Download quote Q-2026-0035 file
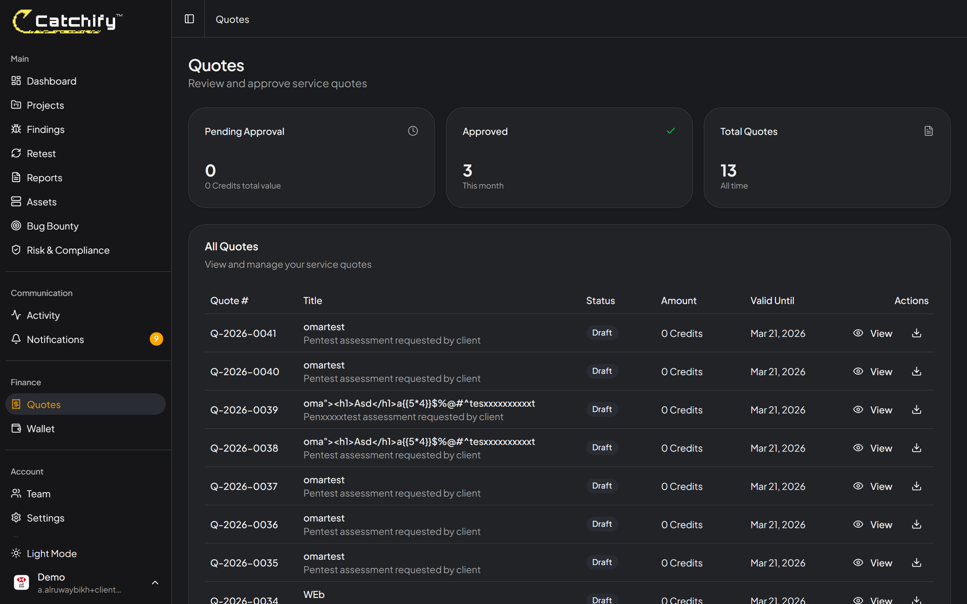The image size is (967, 604). pyautogui.click(x=916, y=562)
